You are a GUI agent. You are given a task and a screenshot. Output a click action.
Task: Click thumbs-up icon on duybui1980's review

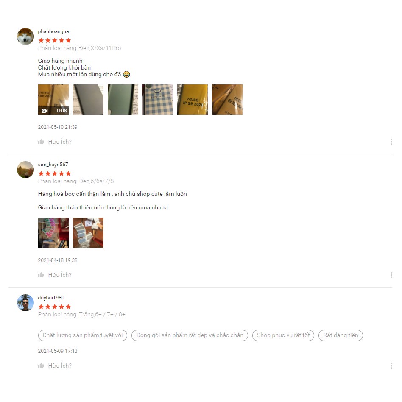point(41,366)
